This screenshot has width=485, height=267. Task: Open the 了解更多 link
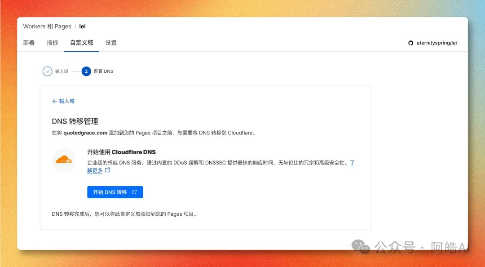tap(95, 170)
